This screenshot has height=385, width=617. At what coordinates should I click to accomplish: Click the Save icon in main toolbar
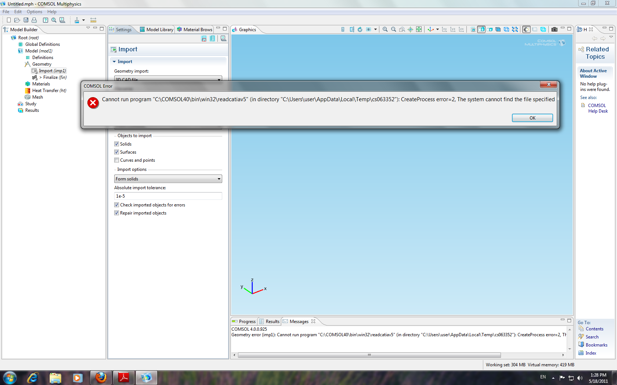tap(26, 20)
